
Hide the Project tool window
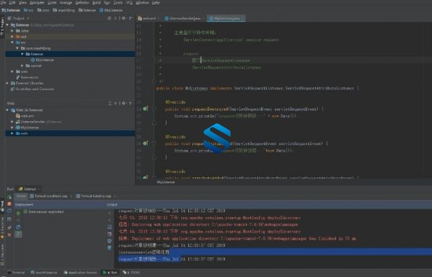tap(131, 18)
